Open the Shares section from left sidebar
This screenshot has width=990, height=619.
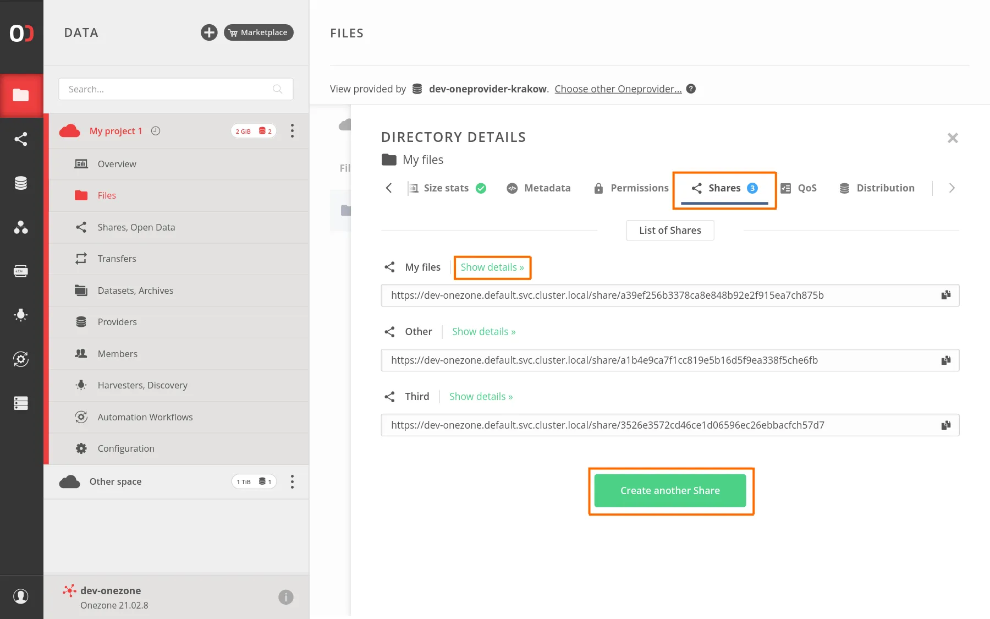click(21, 139)
